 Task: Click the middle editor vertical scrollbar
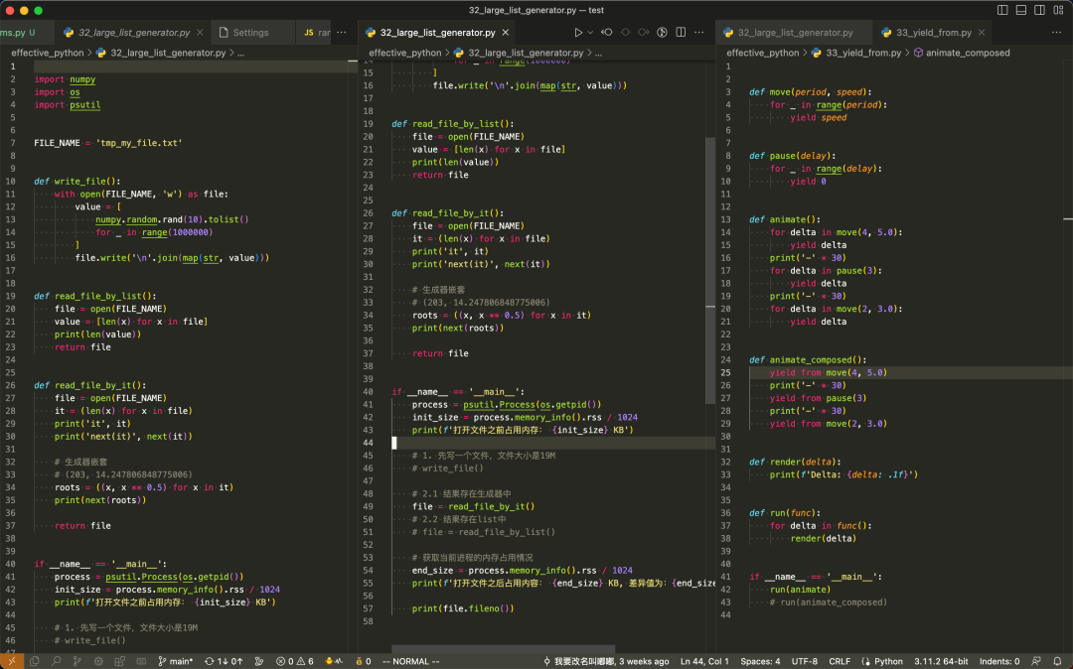709,268
